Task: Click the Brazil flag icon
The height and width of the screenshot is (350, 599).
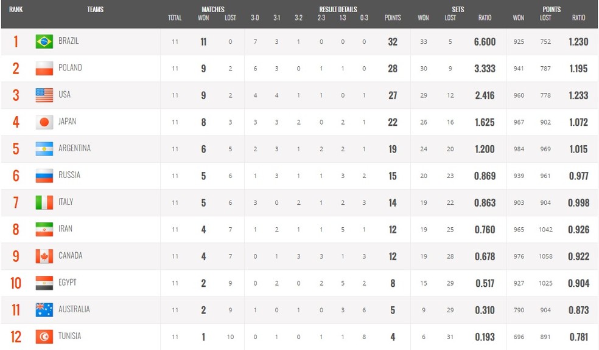Action: click(x=44, y=41)
